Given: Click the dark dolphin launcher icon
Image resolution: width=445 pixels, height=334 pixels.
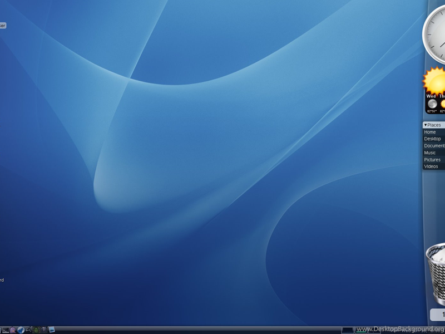Looking at the screenshot, I should (28, 330).
